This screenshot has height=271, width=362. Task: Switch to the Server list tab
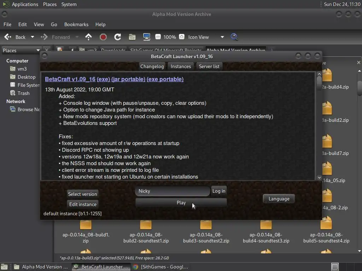[209, 66]
